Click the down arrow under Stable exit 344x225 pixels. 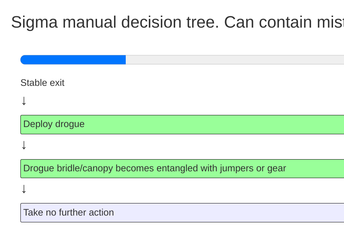[x=24, y=101]
